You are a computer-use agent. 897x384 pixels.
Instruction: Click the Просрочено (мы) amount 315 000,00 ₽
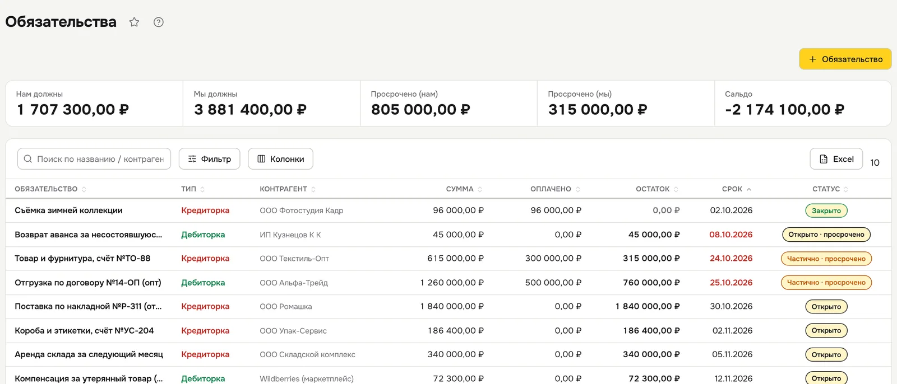coord(598,110)
